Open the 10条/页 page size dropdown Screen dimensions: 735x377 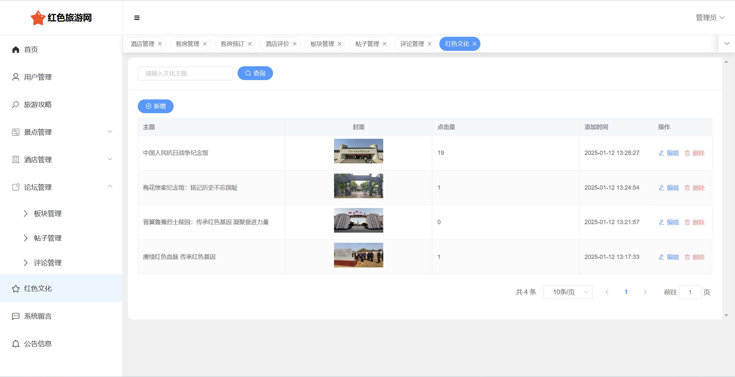(x=568, y=292)
